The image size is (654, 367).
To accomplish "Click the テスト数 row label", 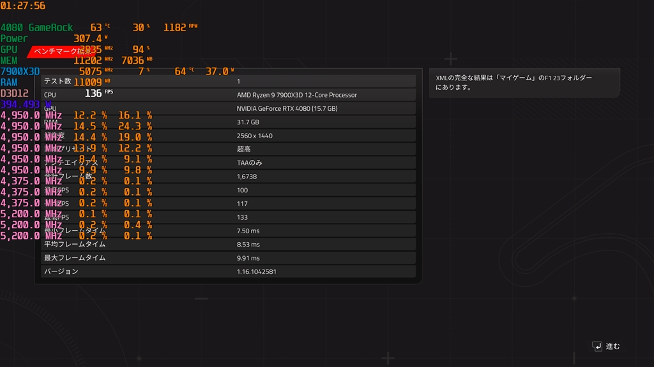I will [57, 81].
